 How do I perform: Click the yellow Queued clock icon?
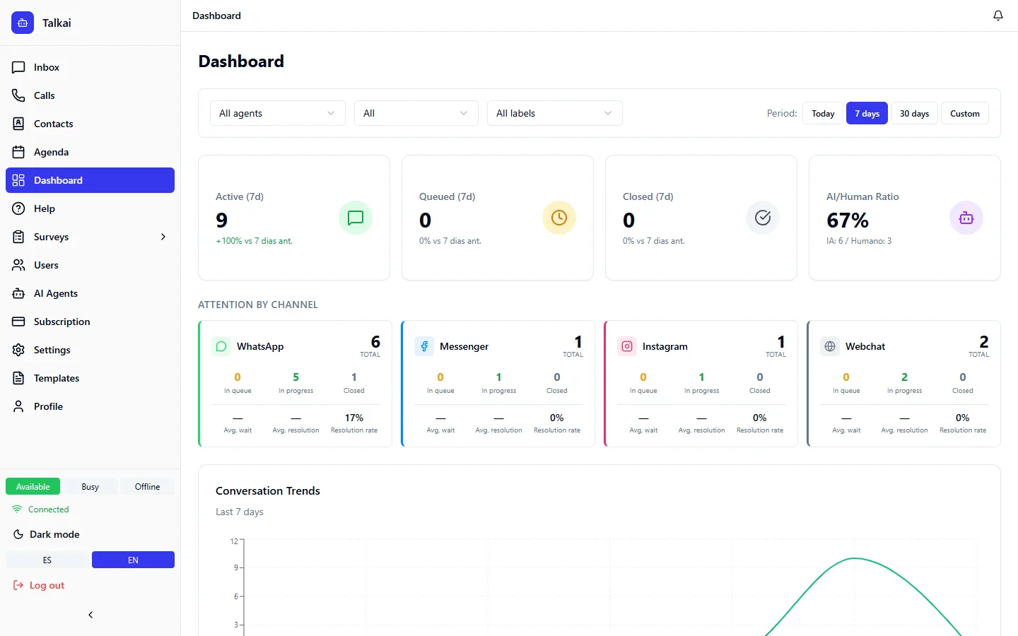(559, 218)
